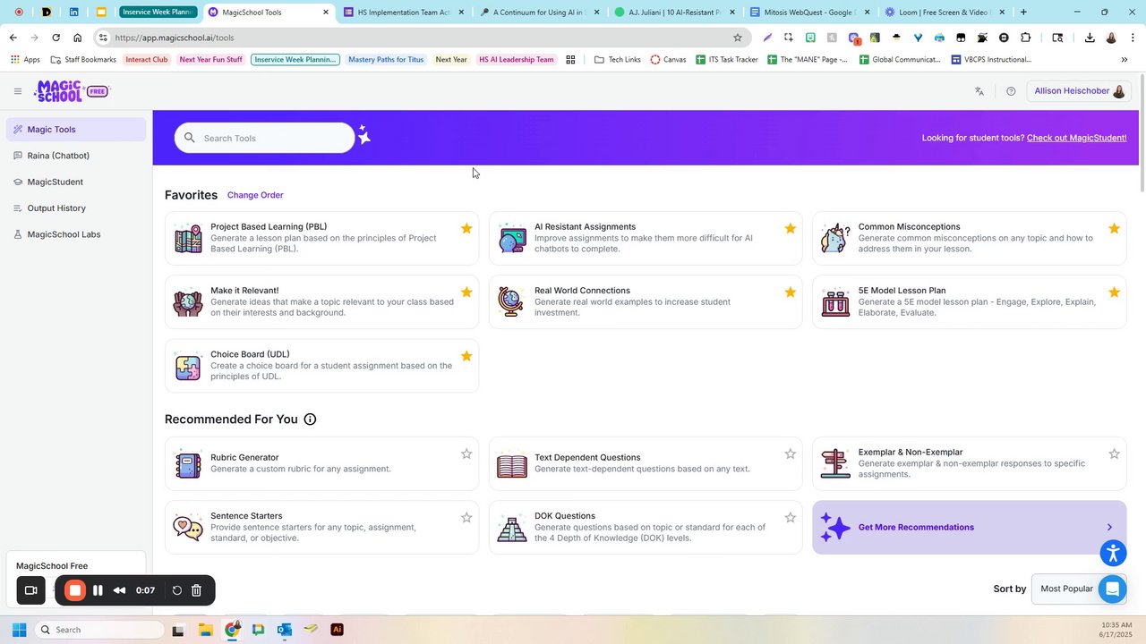Click the Change Order link
Image resolution: width=1146 pixels, height=644 pixels.
pos(255,195)
